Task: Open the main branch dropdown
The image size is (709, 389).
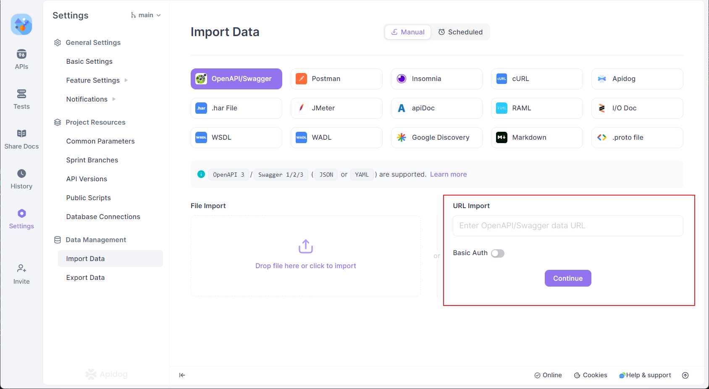Action: (x=146, y=15)
